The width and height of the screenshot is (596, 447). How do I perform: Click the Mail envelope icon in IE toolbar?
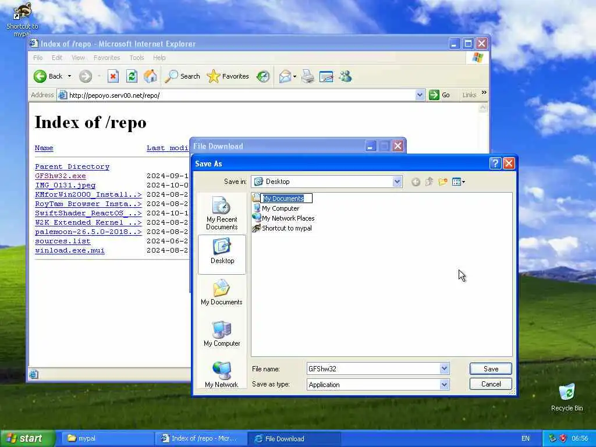285,76
